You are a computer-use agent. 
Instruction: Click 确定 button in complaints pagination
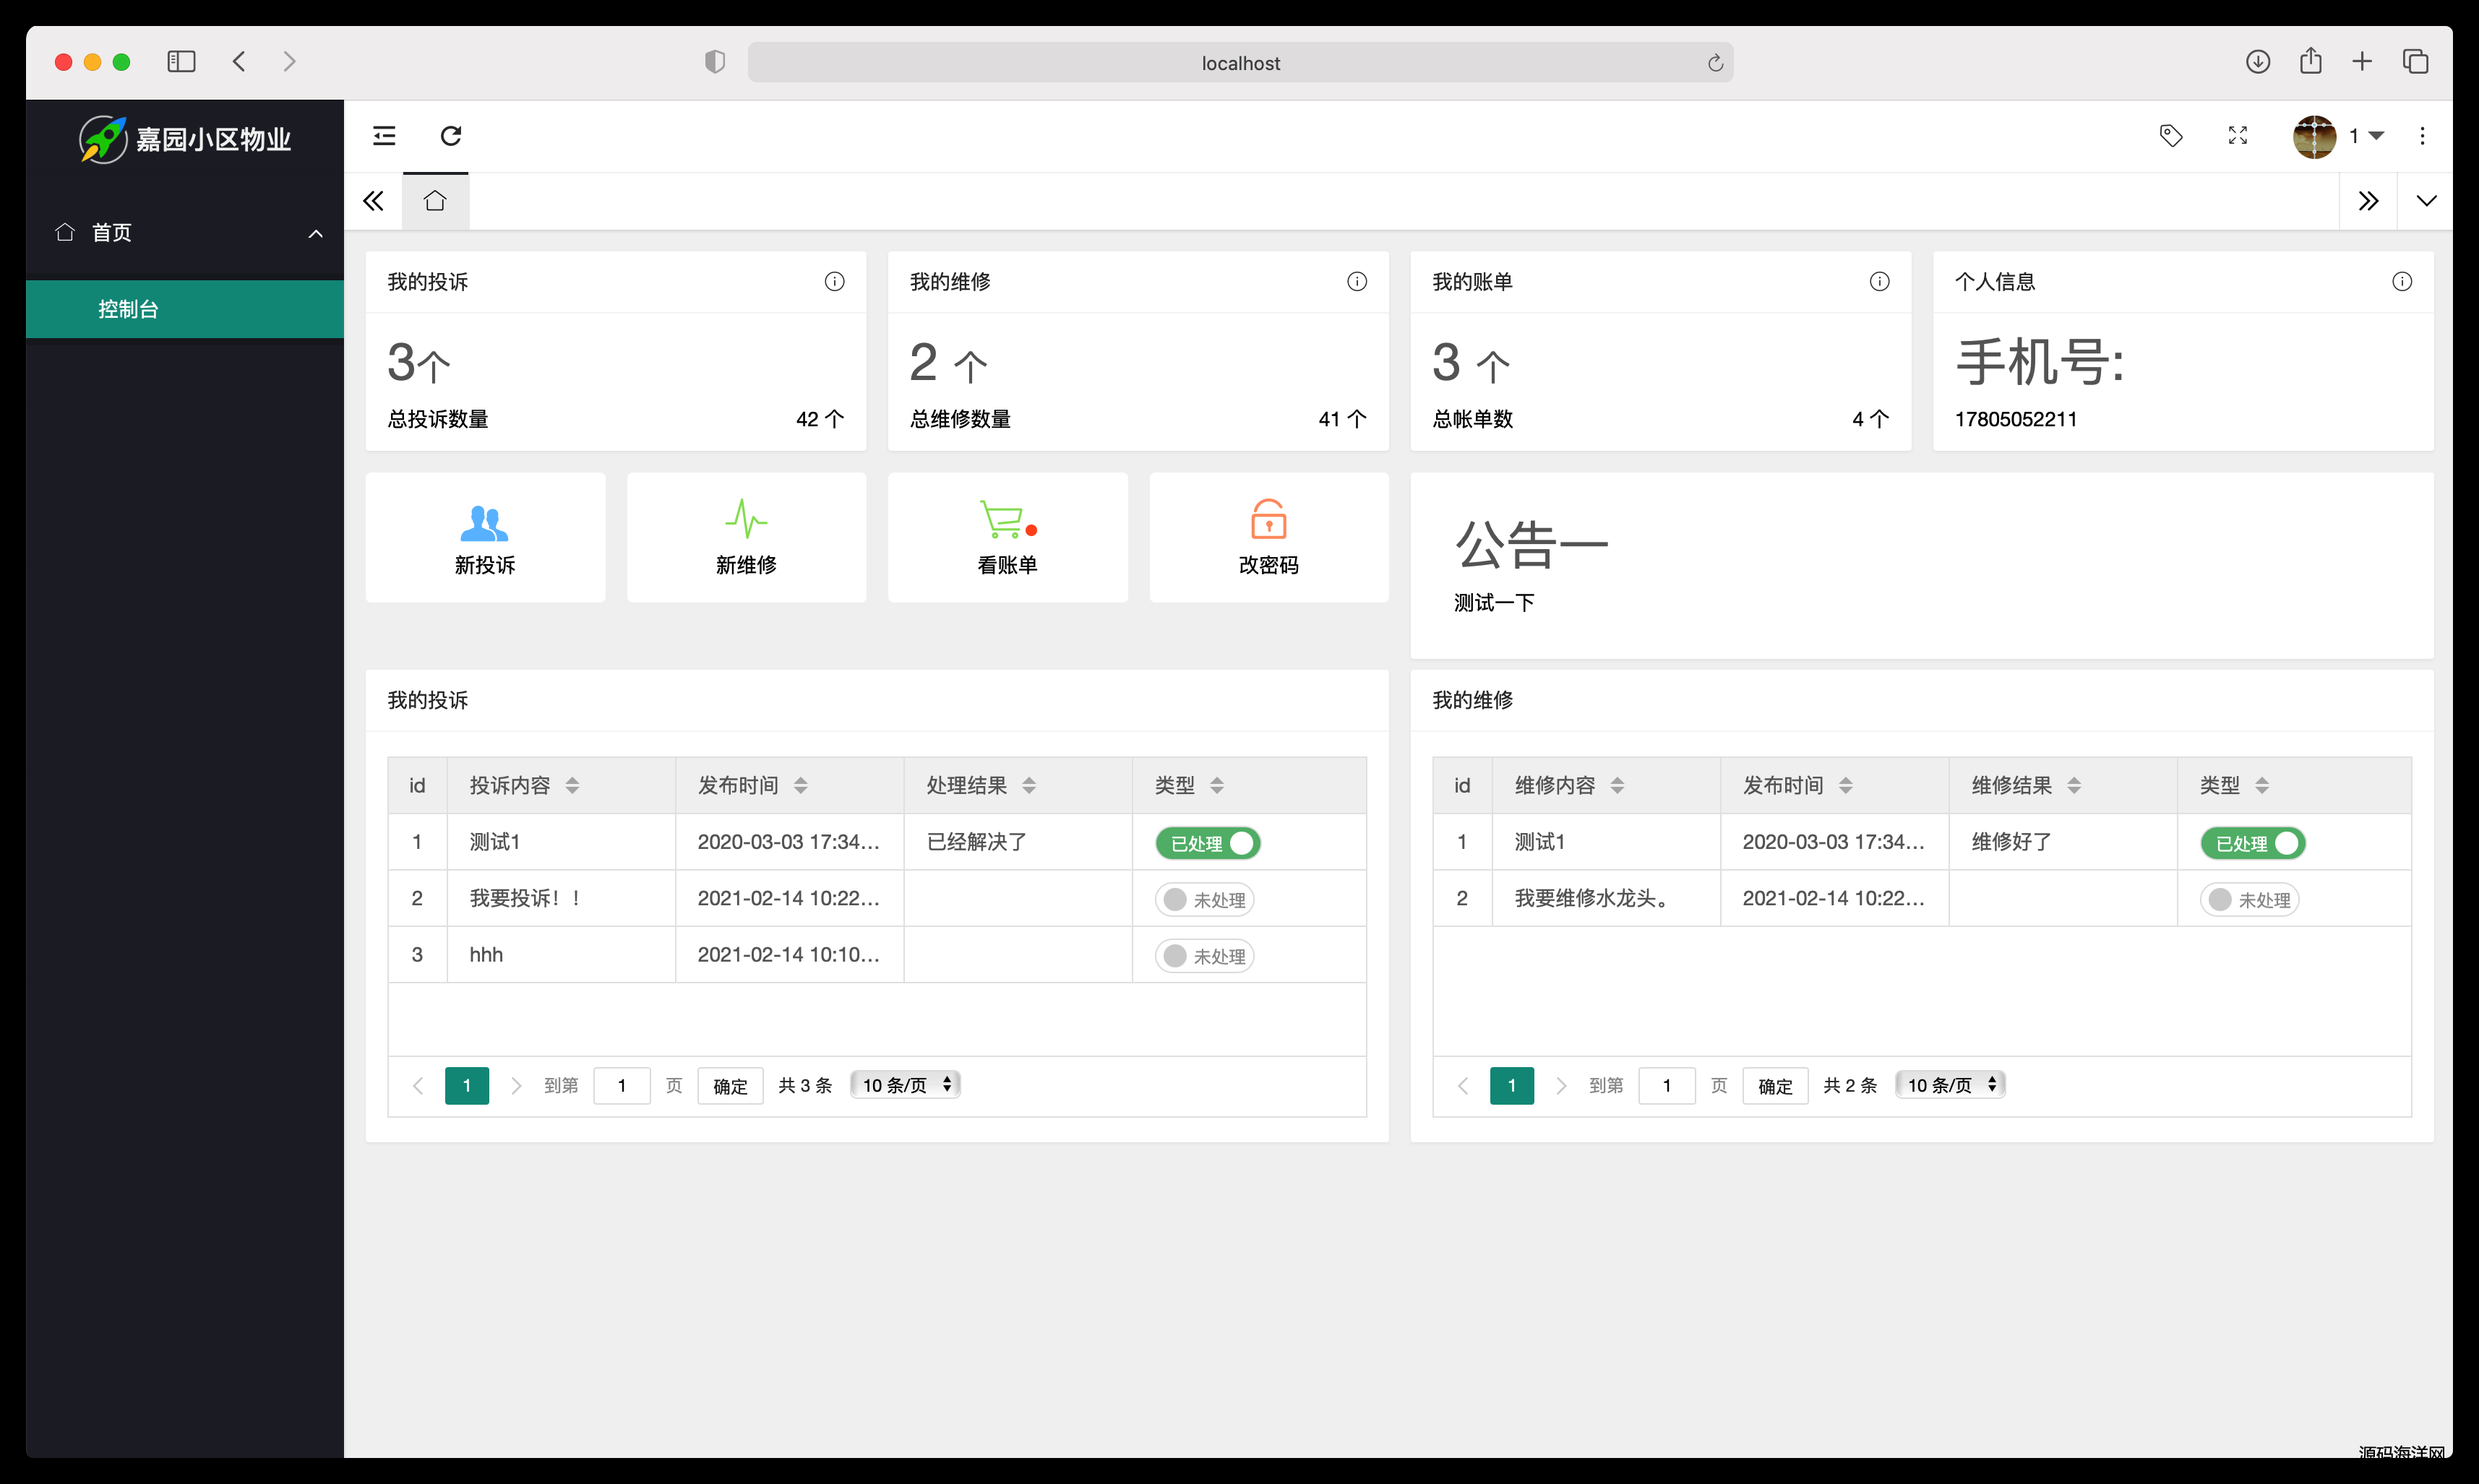tap(730, 1086)
